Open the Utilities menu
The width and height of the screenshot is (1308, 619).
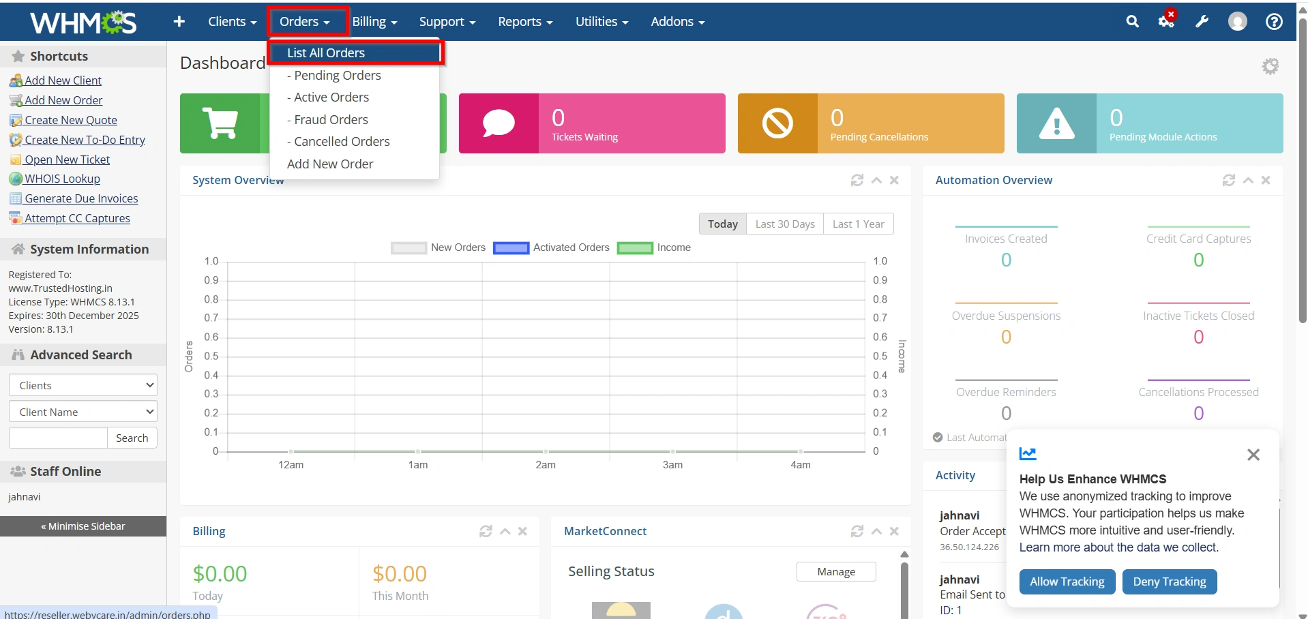click(x=601, y=22)
